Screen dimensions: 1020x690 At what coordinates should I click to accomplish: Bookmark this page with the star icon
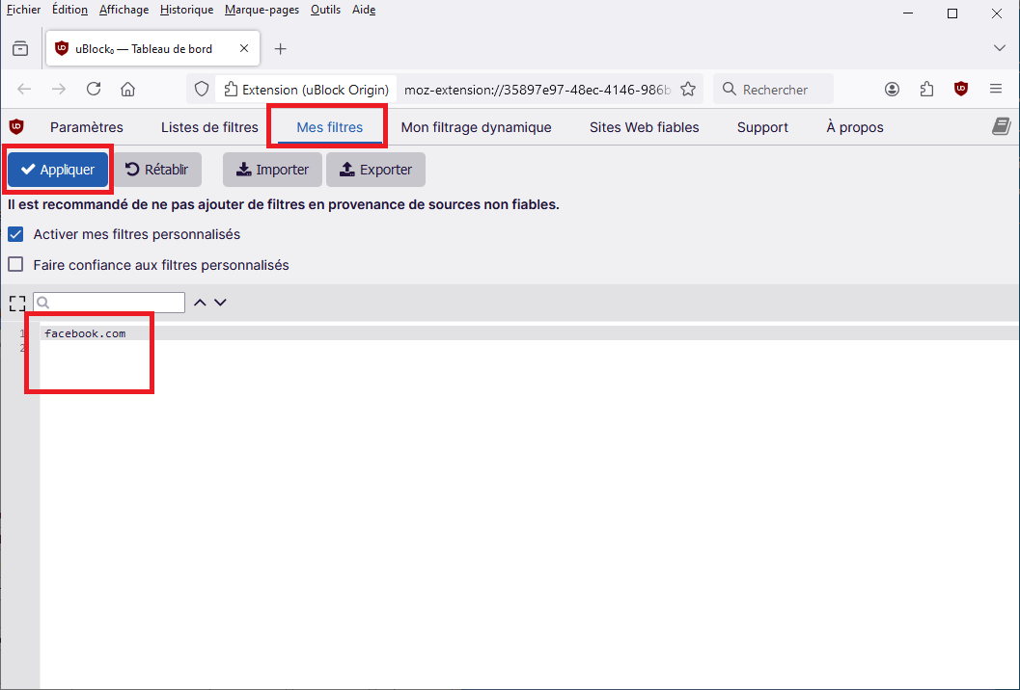(688, 89)
